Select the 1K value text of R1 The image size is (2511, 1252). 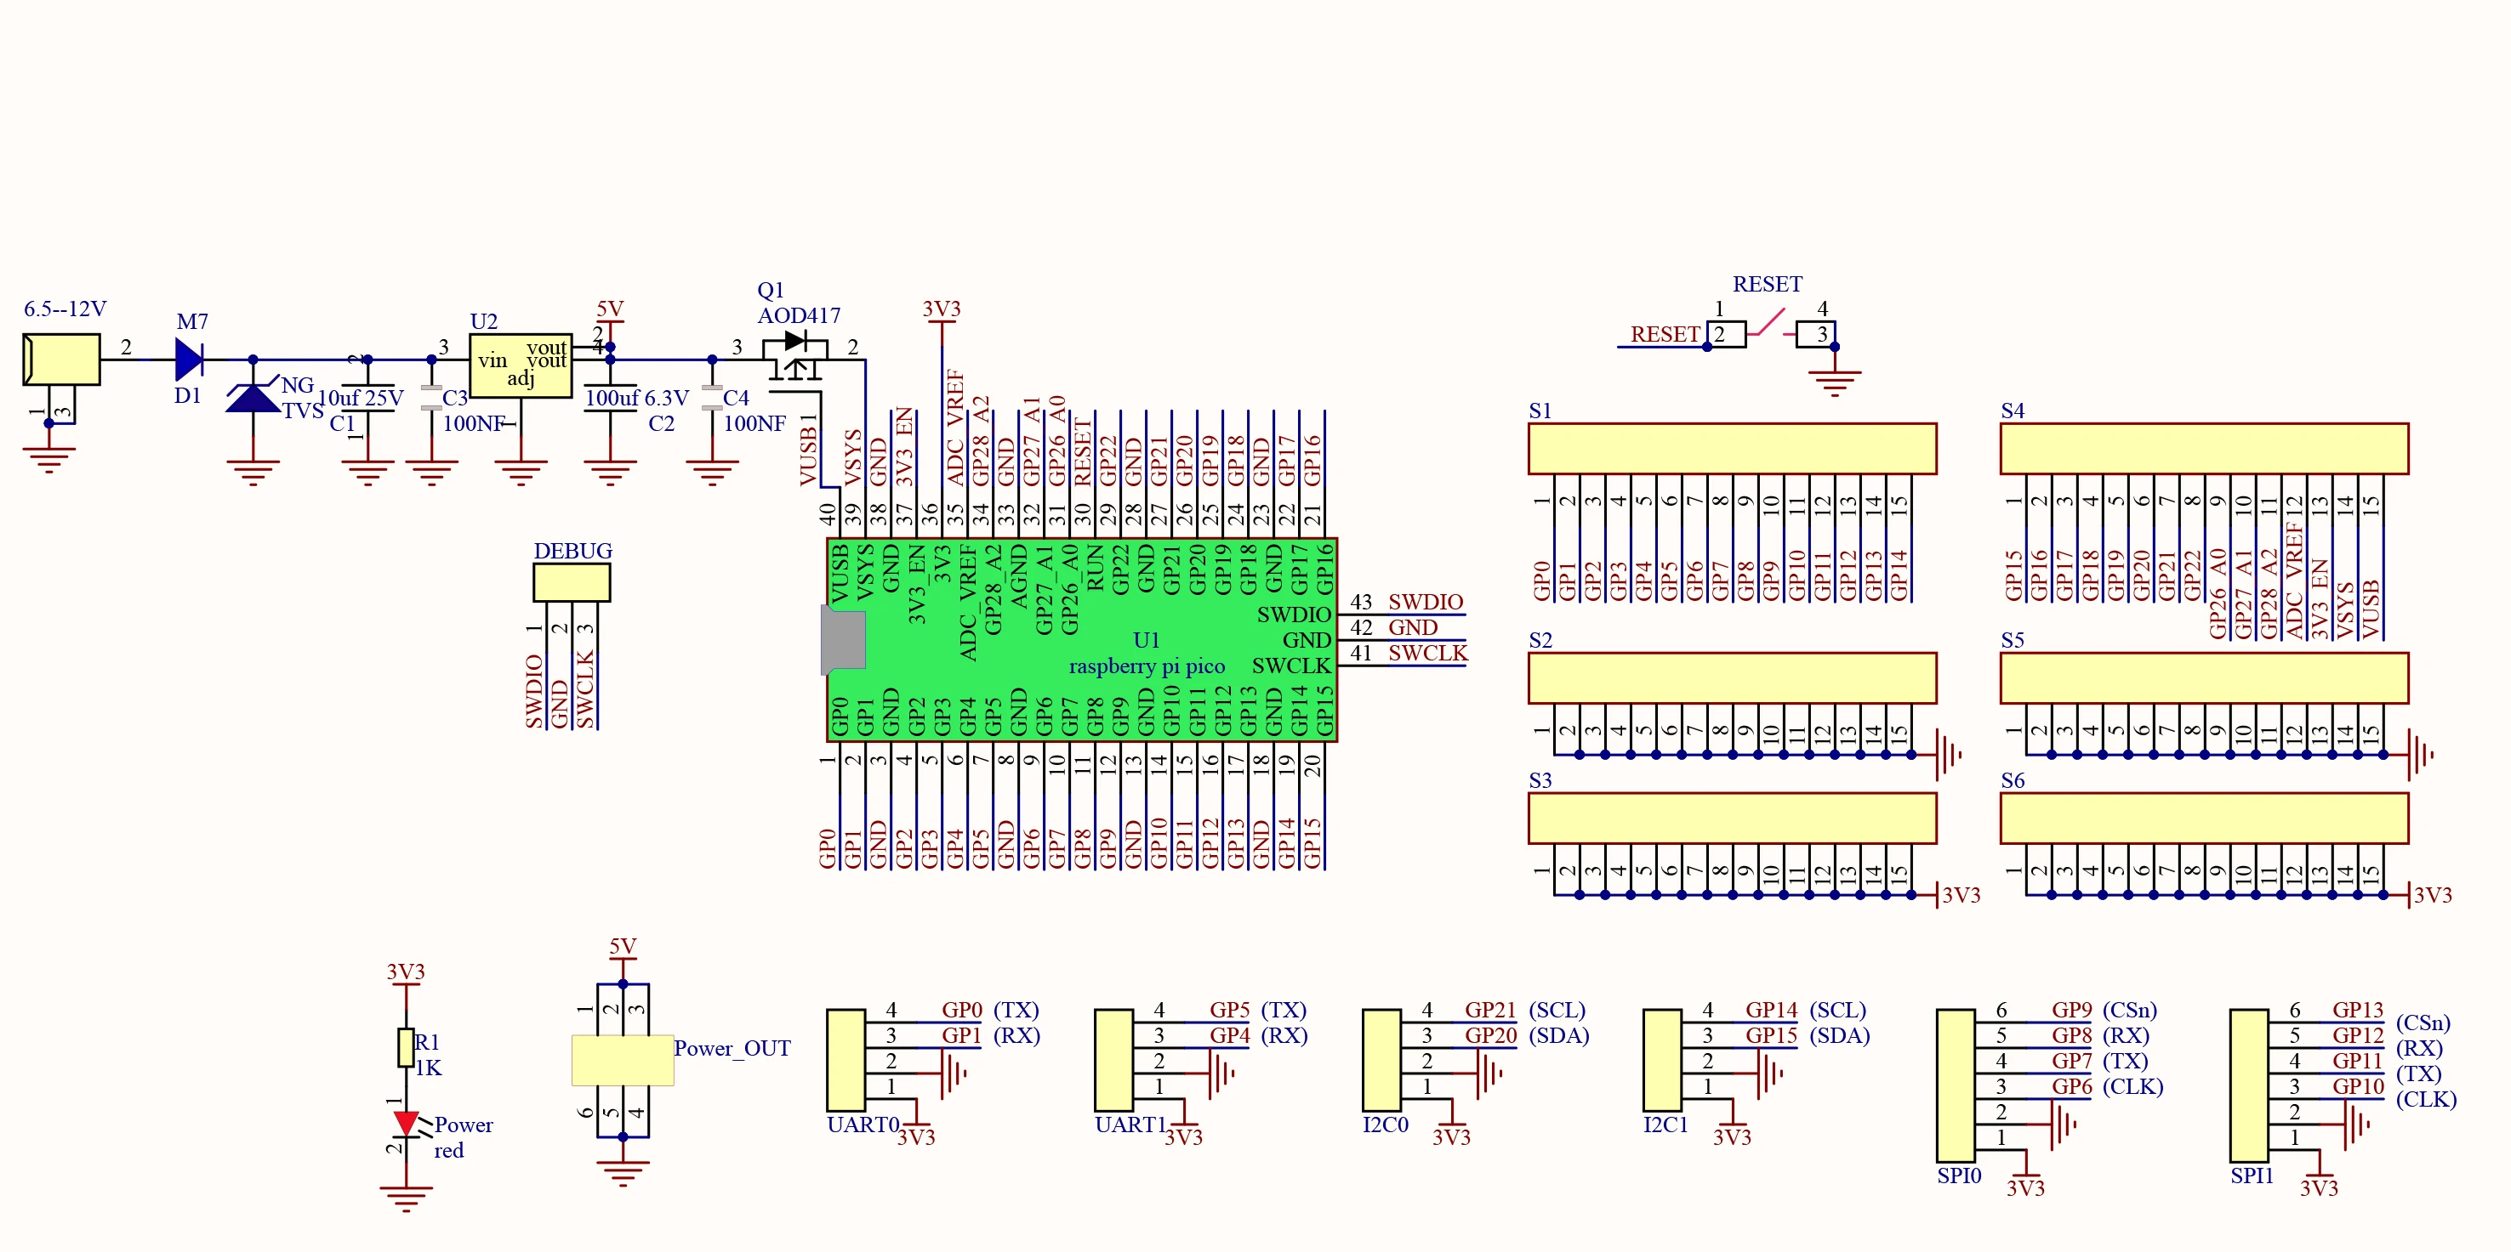[x=428, y=1068]
